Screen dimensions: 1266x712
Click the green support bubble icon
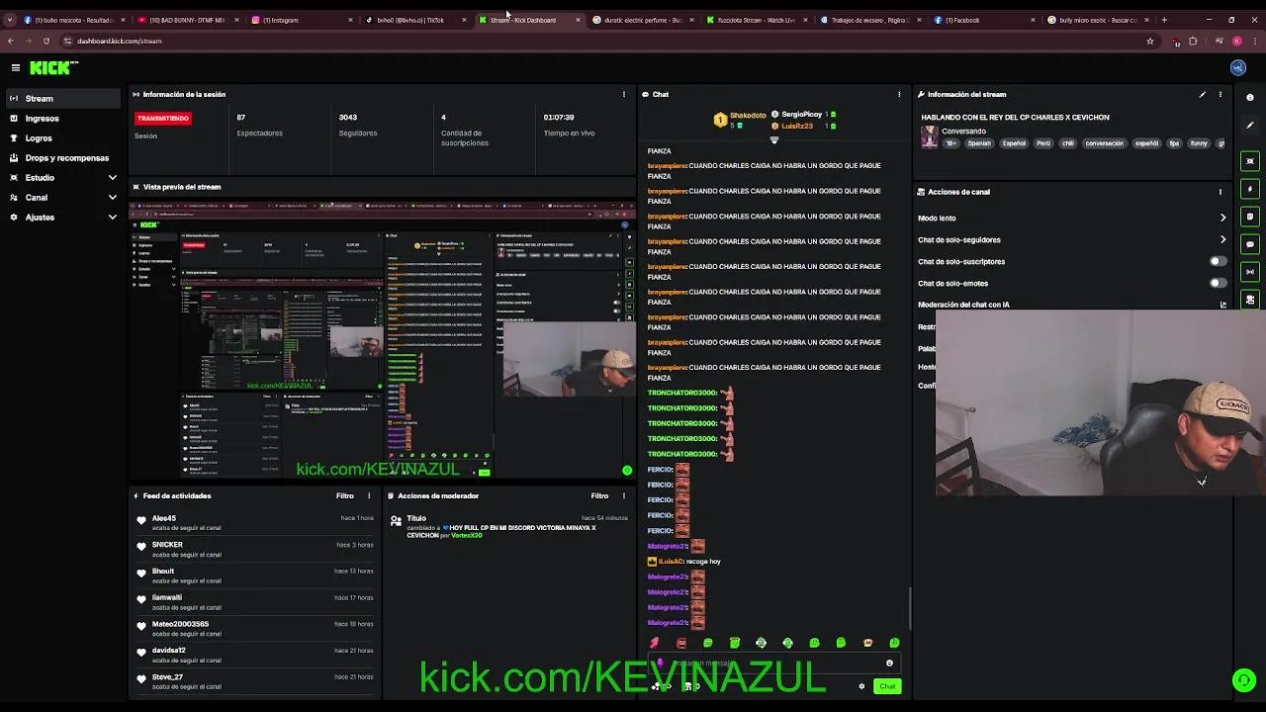pyautogui.click(x=1243, y=680)
